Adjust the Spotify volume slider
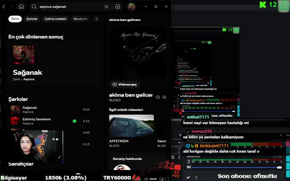The image size is (290, 181). 153,179
